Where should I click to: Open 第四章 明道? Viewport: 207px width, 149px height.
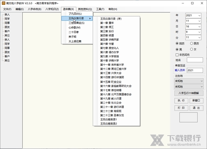[117, 35]
